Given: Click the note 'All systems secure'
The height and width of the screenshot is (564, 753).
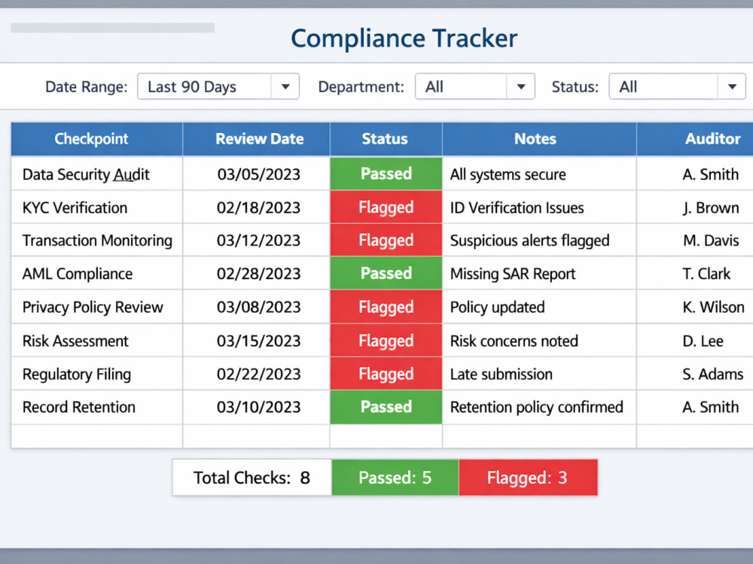Looking at the screenshot, I should coord(508,174).
